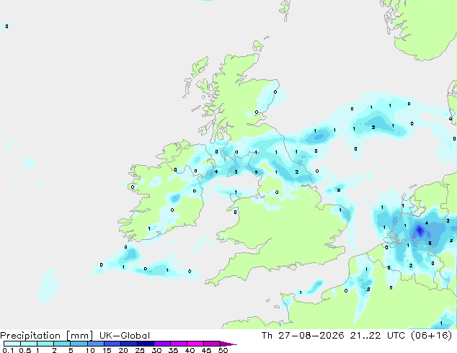Click the 5–10 mm legend color box
457x353 pixels.
(79, 344)
